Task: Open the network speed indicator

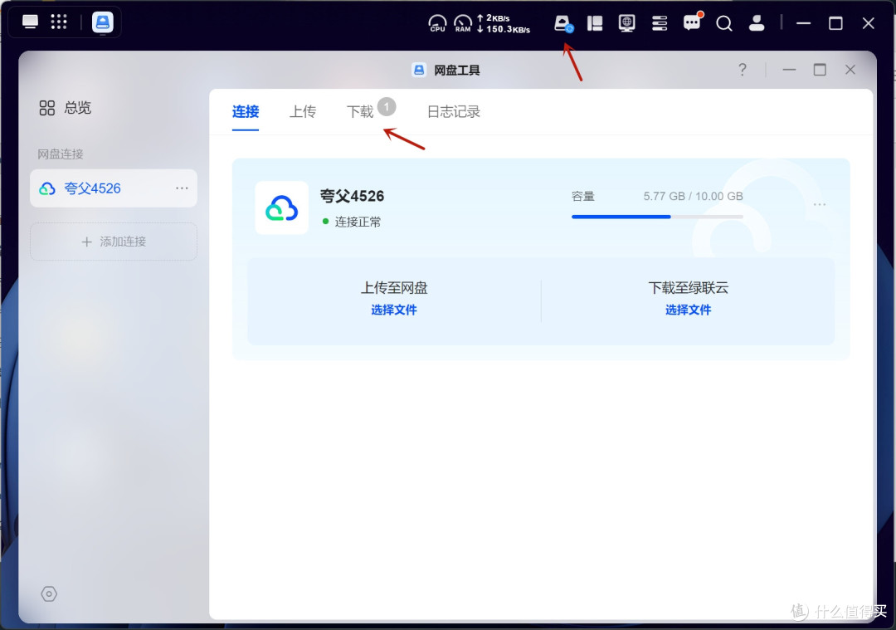Action: pos(504,23)
